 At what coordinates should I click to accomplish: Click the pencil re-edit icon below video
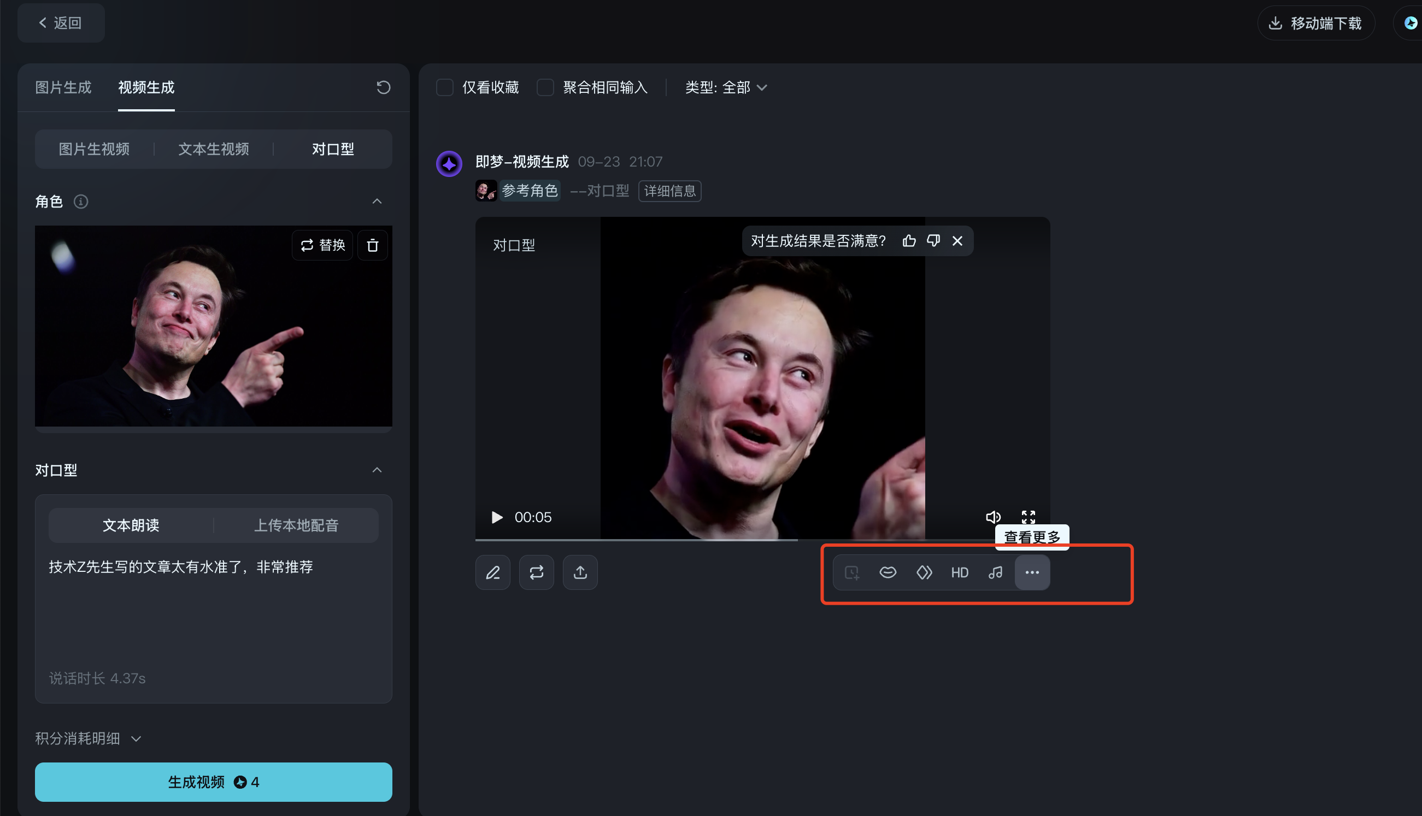(x=493, y=572)
